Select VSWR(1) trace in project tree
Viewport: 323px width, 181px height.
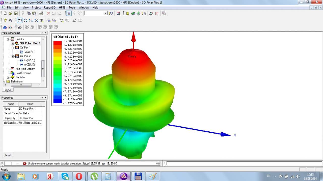point(30,52)
